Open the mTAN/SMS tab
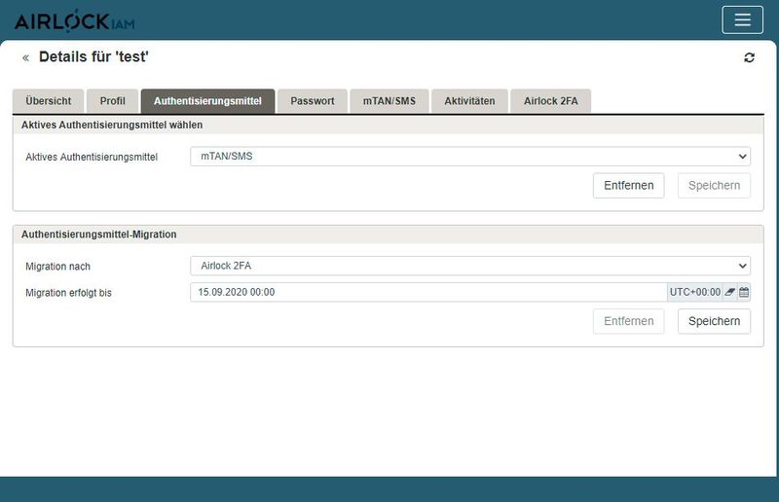This screenshot has height=502, width=779. pyautogui.click(x=389, y=101)
